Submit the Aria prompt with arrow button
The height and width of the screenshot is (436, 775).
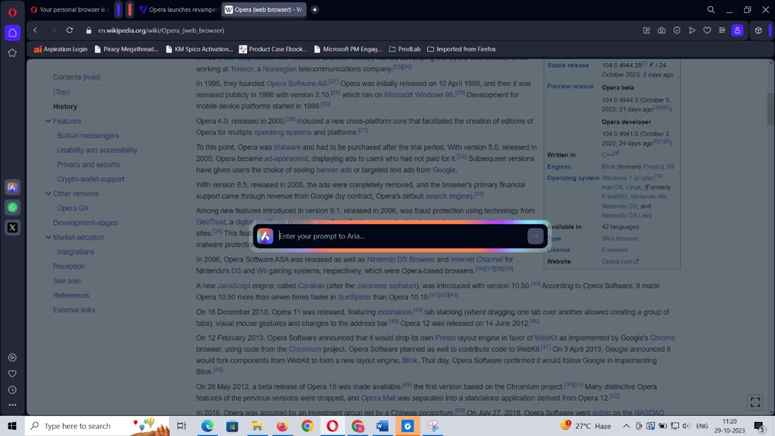click(535, 236)
